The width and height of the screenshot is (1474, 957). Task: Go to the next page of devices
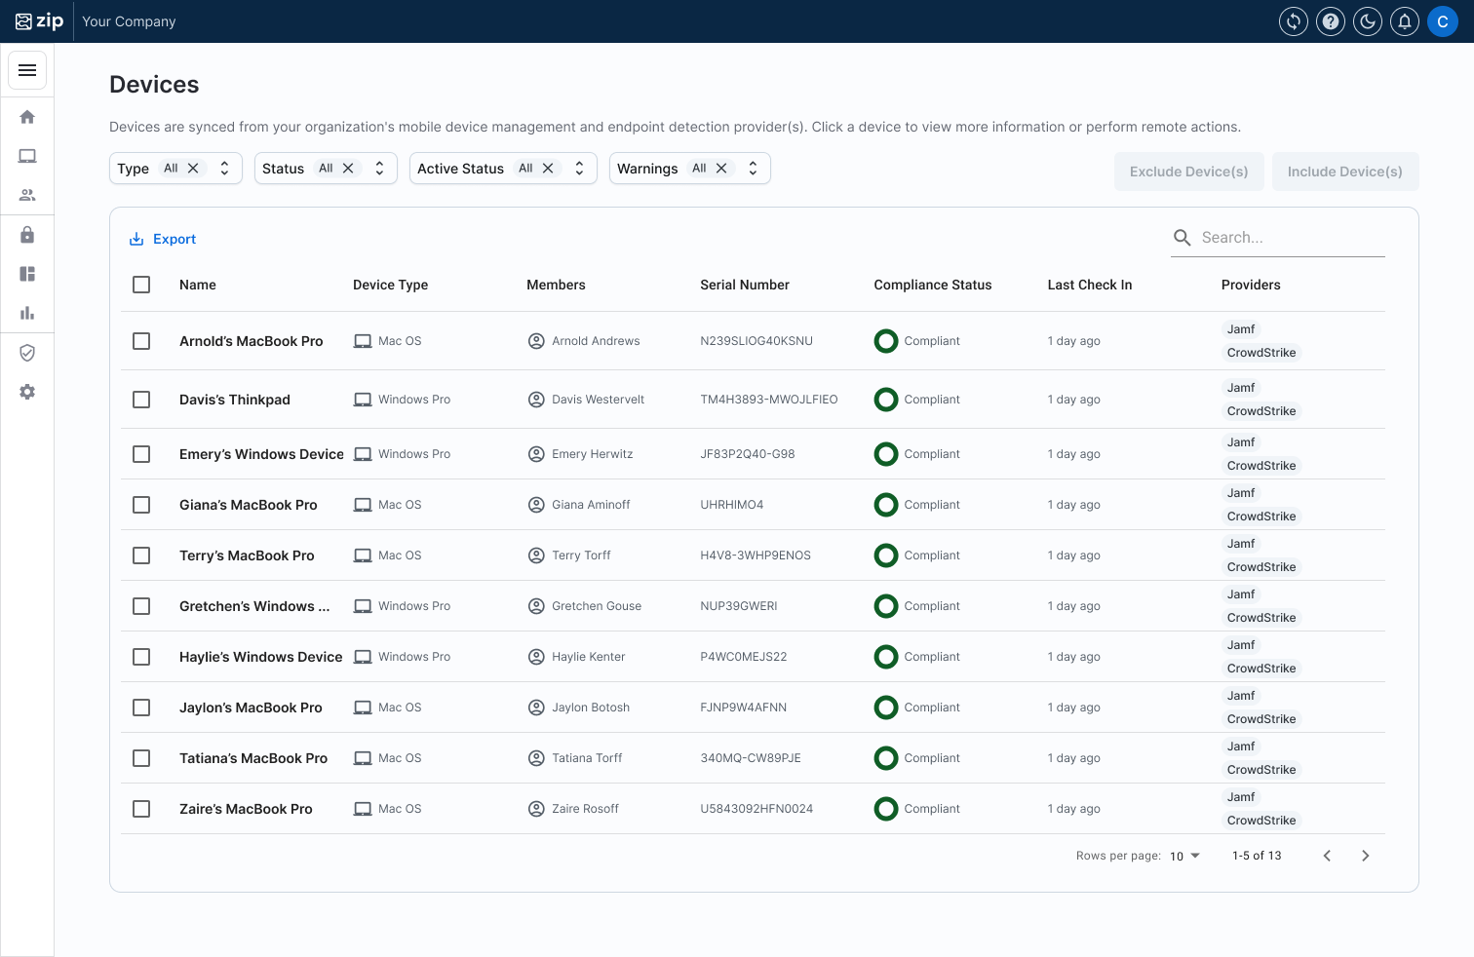(1365, 856)
